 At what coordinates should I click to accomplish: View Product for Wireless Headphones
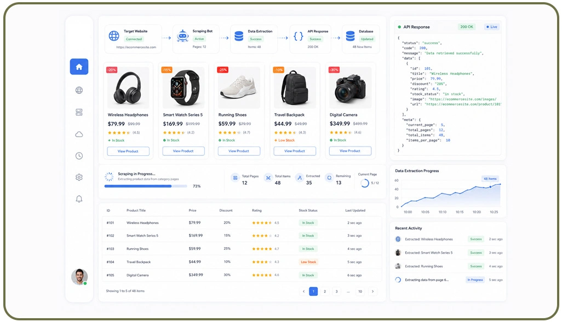[x=128, y=151]
